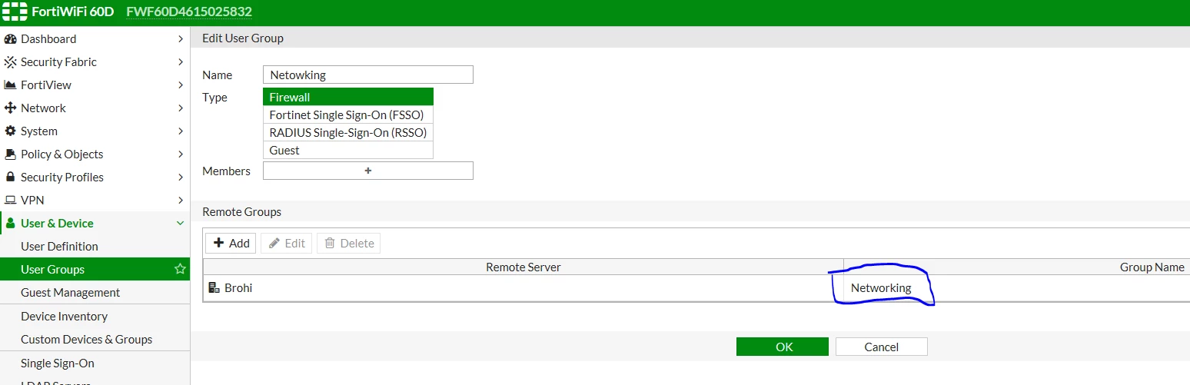Click the Edit remote group button
This screenshot has width=1190, height=385.
286,243
